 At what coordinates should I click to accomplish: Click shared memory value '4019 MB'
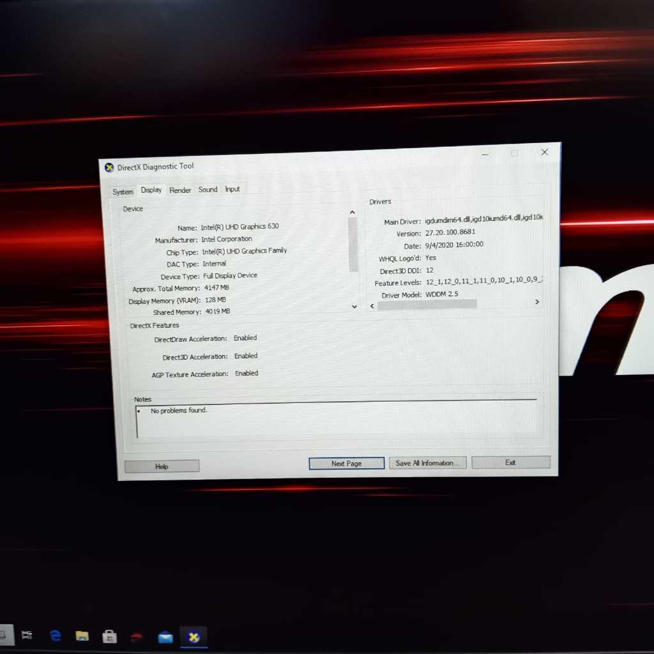[218, 312]
